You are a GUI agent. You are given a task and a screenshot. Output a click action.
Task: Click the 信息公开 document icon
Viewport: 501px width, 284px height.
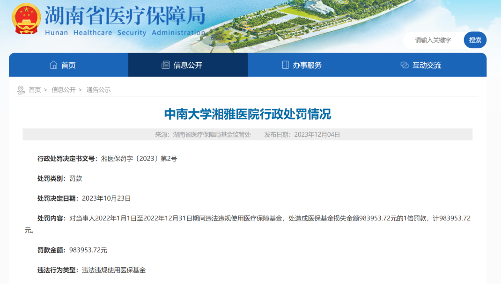click(165, 65)
